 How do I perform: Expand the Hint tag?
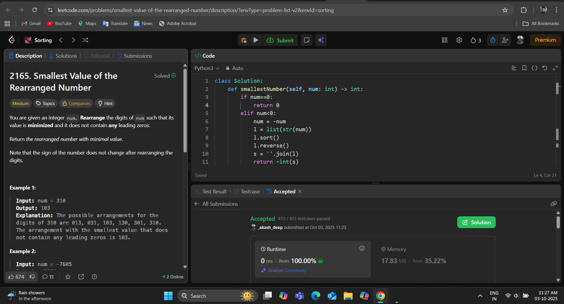tap(105, 104)
